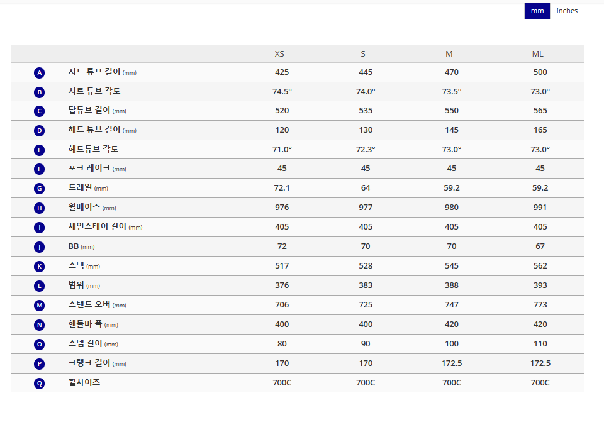Switch units to inches

tap(567, 11)
